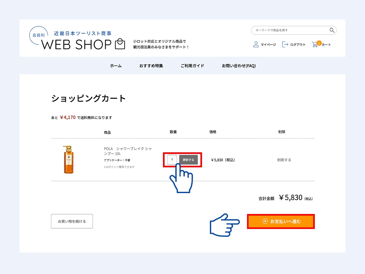The image size is (365, 274).
Task: Select お問い合わせ(FAQ) in the navigation
Action: pyautogui.click(x=239, y=66)
